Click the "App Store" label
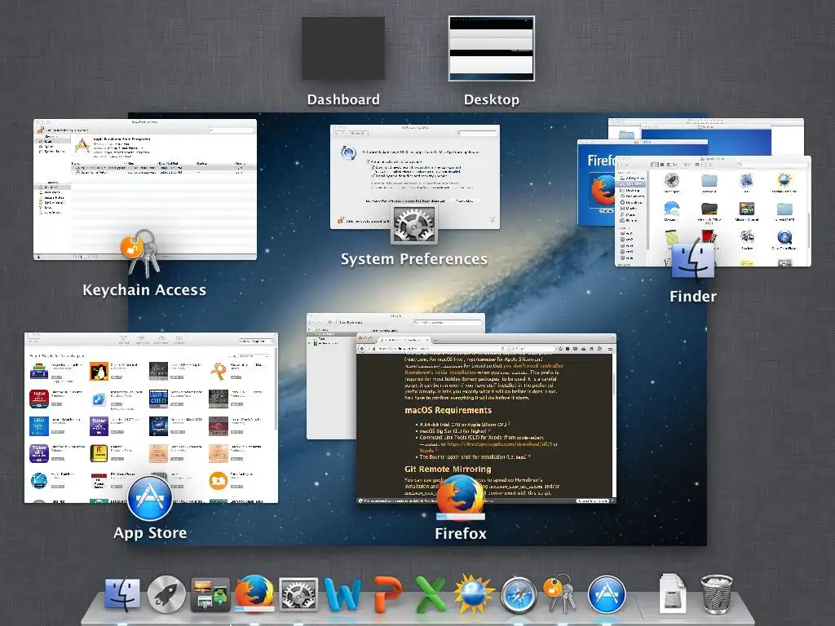The width and height of the screenshot is (835, 626). point(150,533)
